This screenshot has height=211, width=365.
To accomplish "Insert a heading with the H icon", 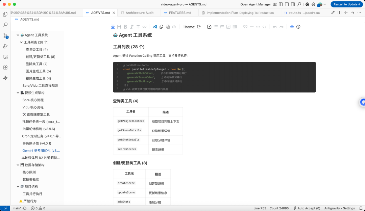I will [119, 26].
